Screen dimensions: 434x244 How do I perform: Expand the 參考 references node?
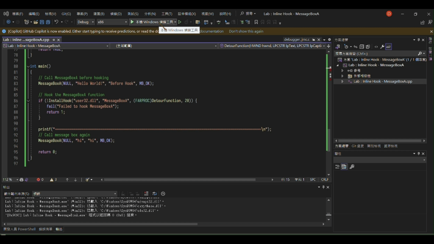[342, 71]
